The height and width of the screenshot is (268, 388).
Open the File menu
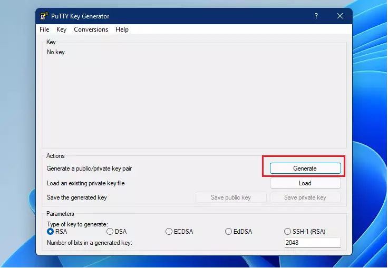coord(44,29)
